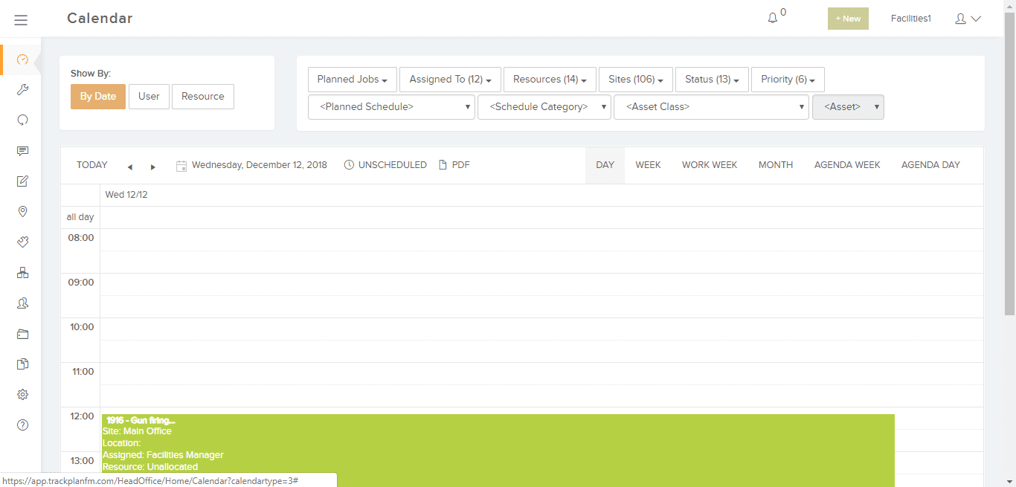Jump to TODAY

click(92, 165)
